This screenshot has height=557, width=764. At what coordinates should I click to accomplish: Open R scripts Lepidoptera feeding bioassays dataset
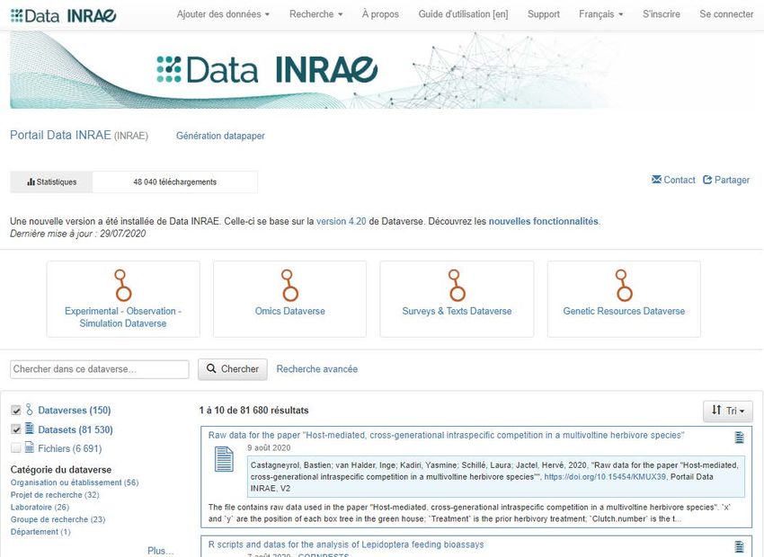coord(346,544)
